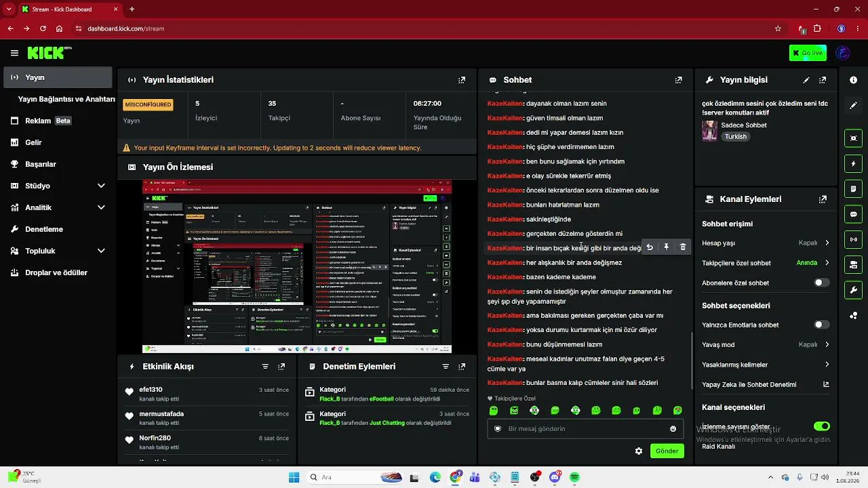This screenshot has height=488, width=868.
Task: Pop out the Yayın bilgisi panel
Action: [823, 80]
